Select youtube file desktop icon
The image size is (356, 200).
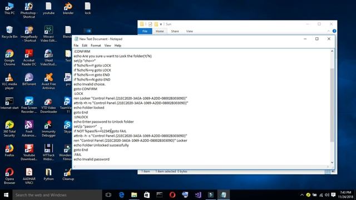pyautogui.click(x=48, y=9)
